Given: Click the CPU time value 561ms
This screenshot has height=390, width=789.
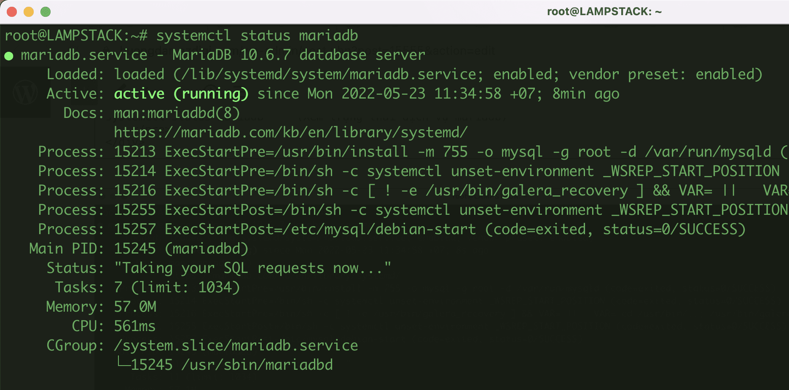Looking at the screenshot, I should [x=134, y=326].
